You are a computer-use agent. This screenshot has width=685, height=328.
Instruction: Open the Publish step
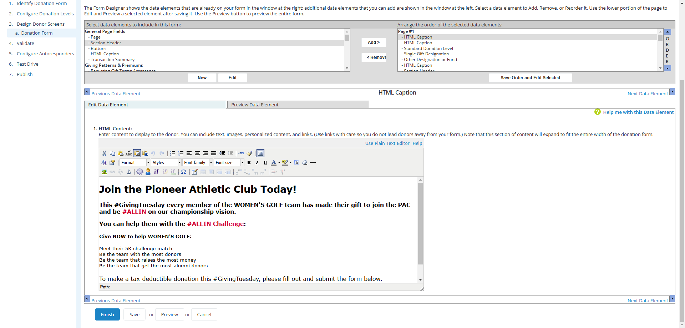25,74
